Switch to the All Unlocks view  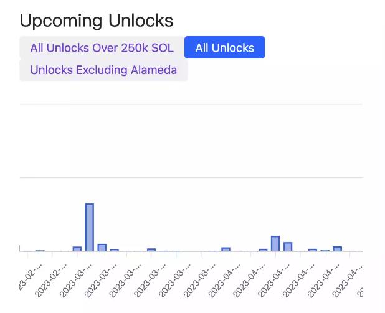pyautogui.click(x=224, y=48)
